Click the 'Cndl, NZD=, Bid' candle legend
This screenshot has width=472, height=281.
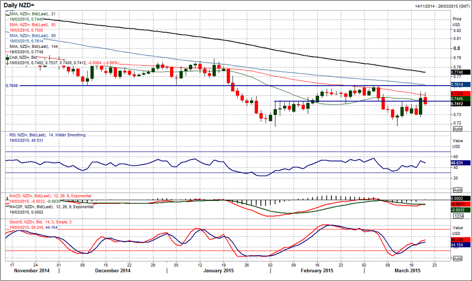coord(23,57)
